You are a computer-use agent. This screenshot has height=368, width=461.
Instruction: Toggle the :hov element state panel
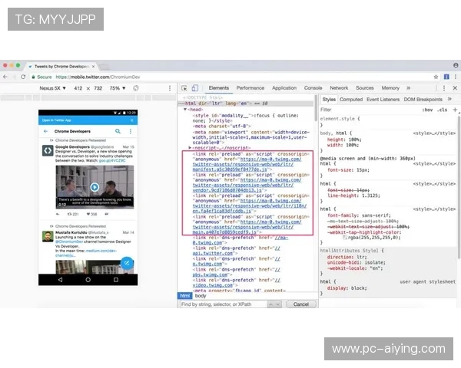tap(428, 110)
